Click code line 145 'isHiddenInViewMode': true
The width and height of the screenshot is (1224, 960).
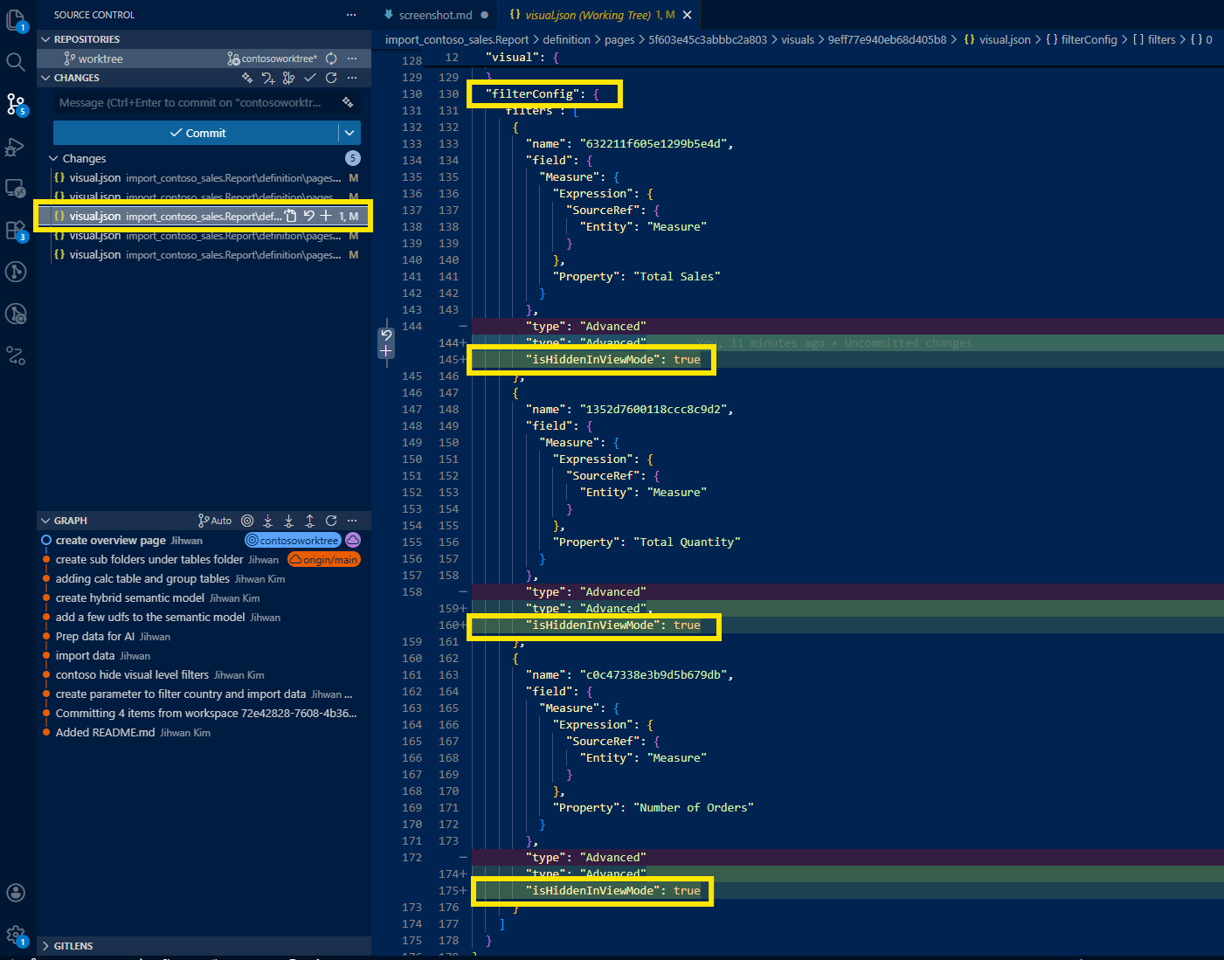tap(612, 359)
